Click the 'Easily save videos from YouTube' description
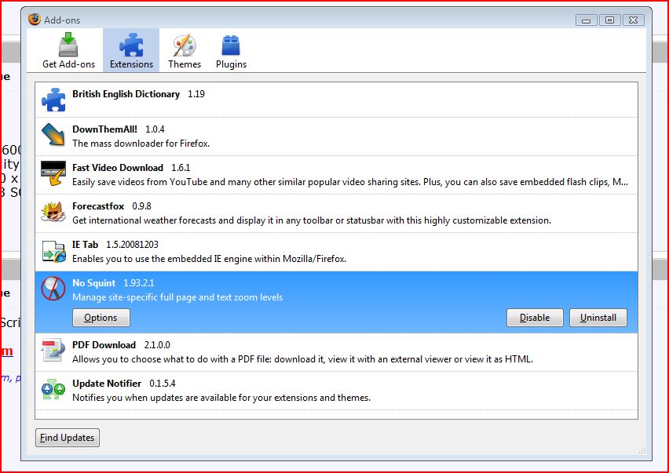The image size is (669, 473). coord(350,182)
